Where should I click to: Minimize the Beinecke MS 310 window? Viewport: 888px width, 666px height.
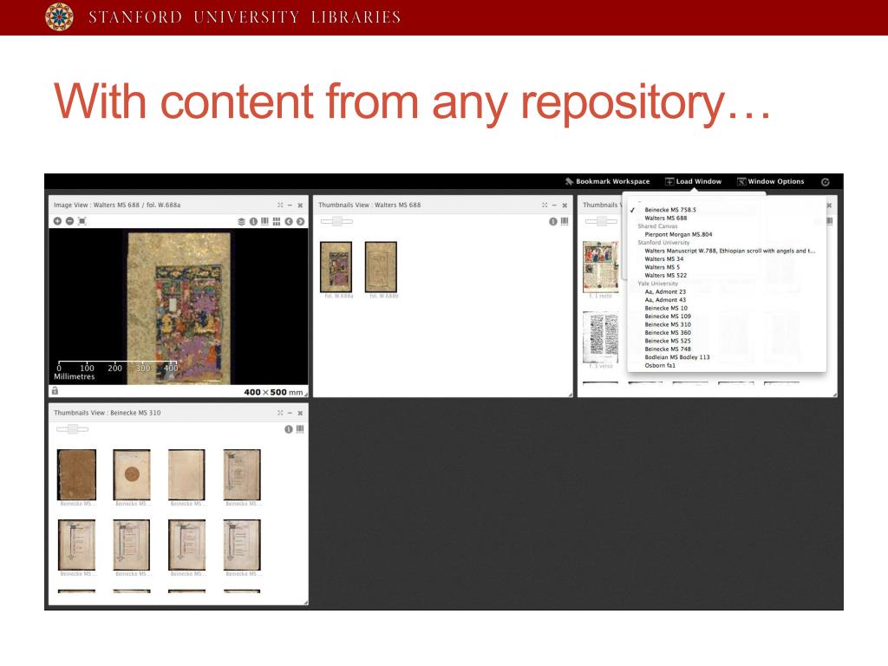[290, 413]
